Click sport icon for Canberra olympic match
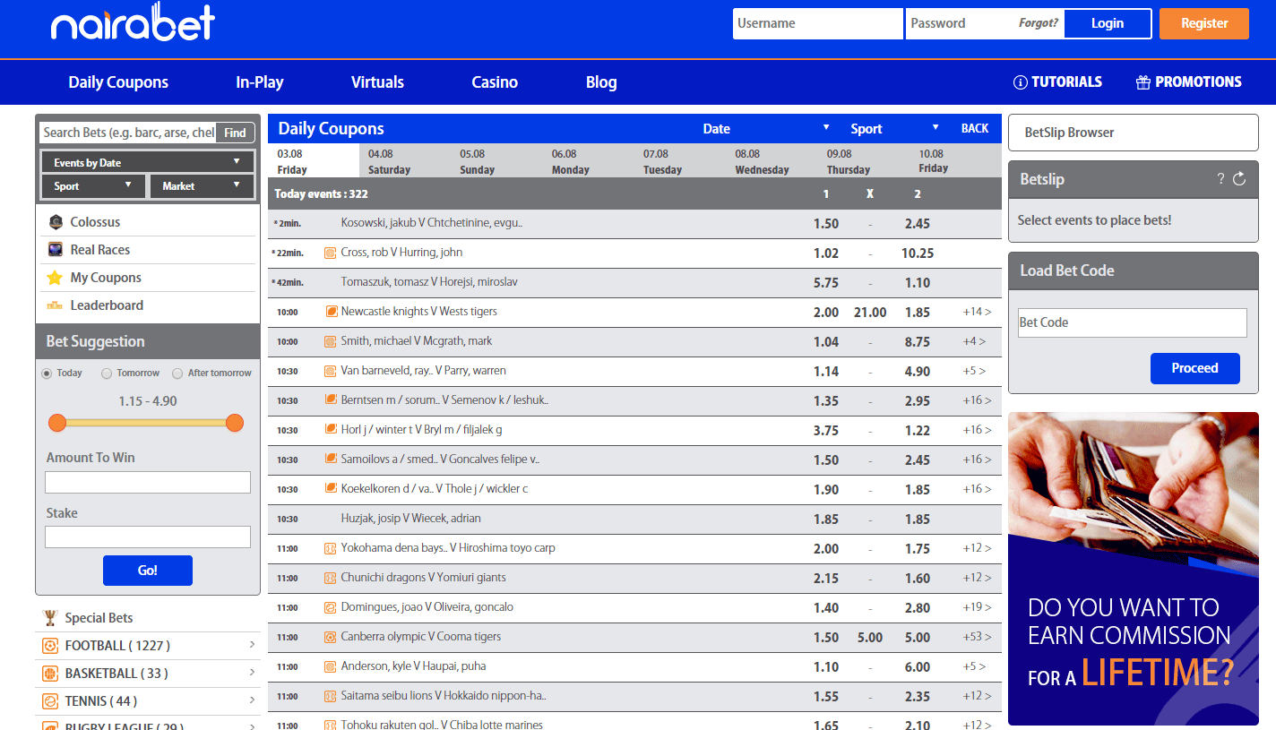The image size is (1276, 730). 330,637
